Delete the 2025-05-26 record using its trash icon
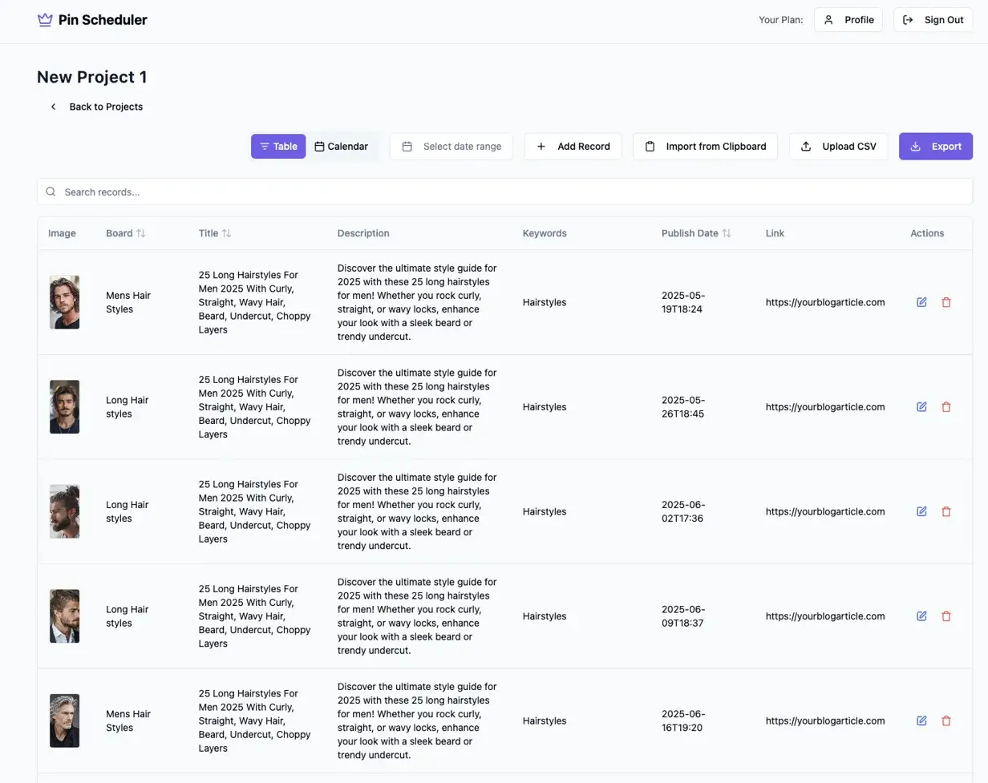988x783 pixels. coord(945,407)
